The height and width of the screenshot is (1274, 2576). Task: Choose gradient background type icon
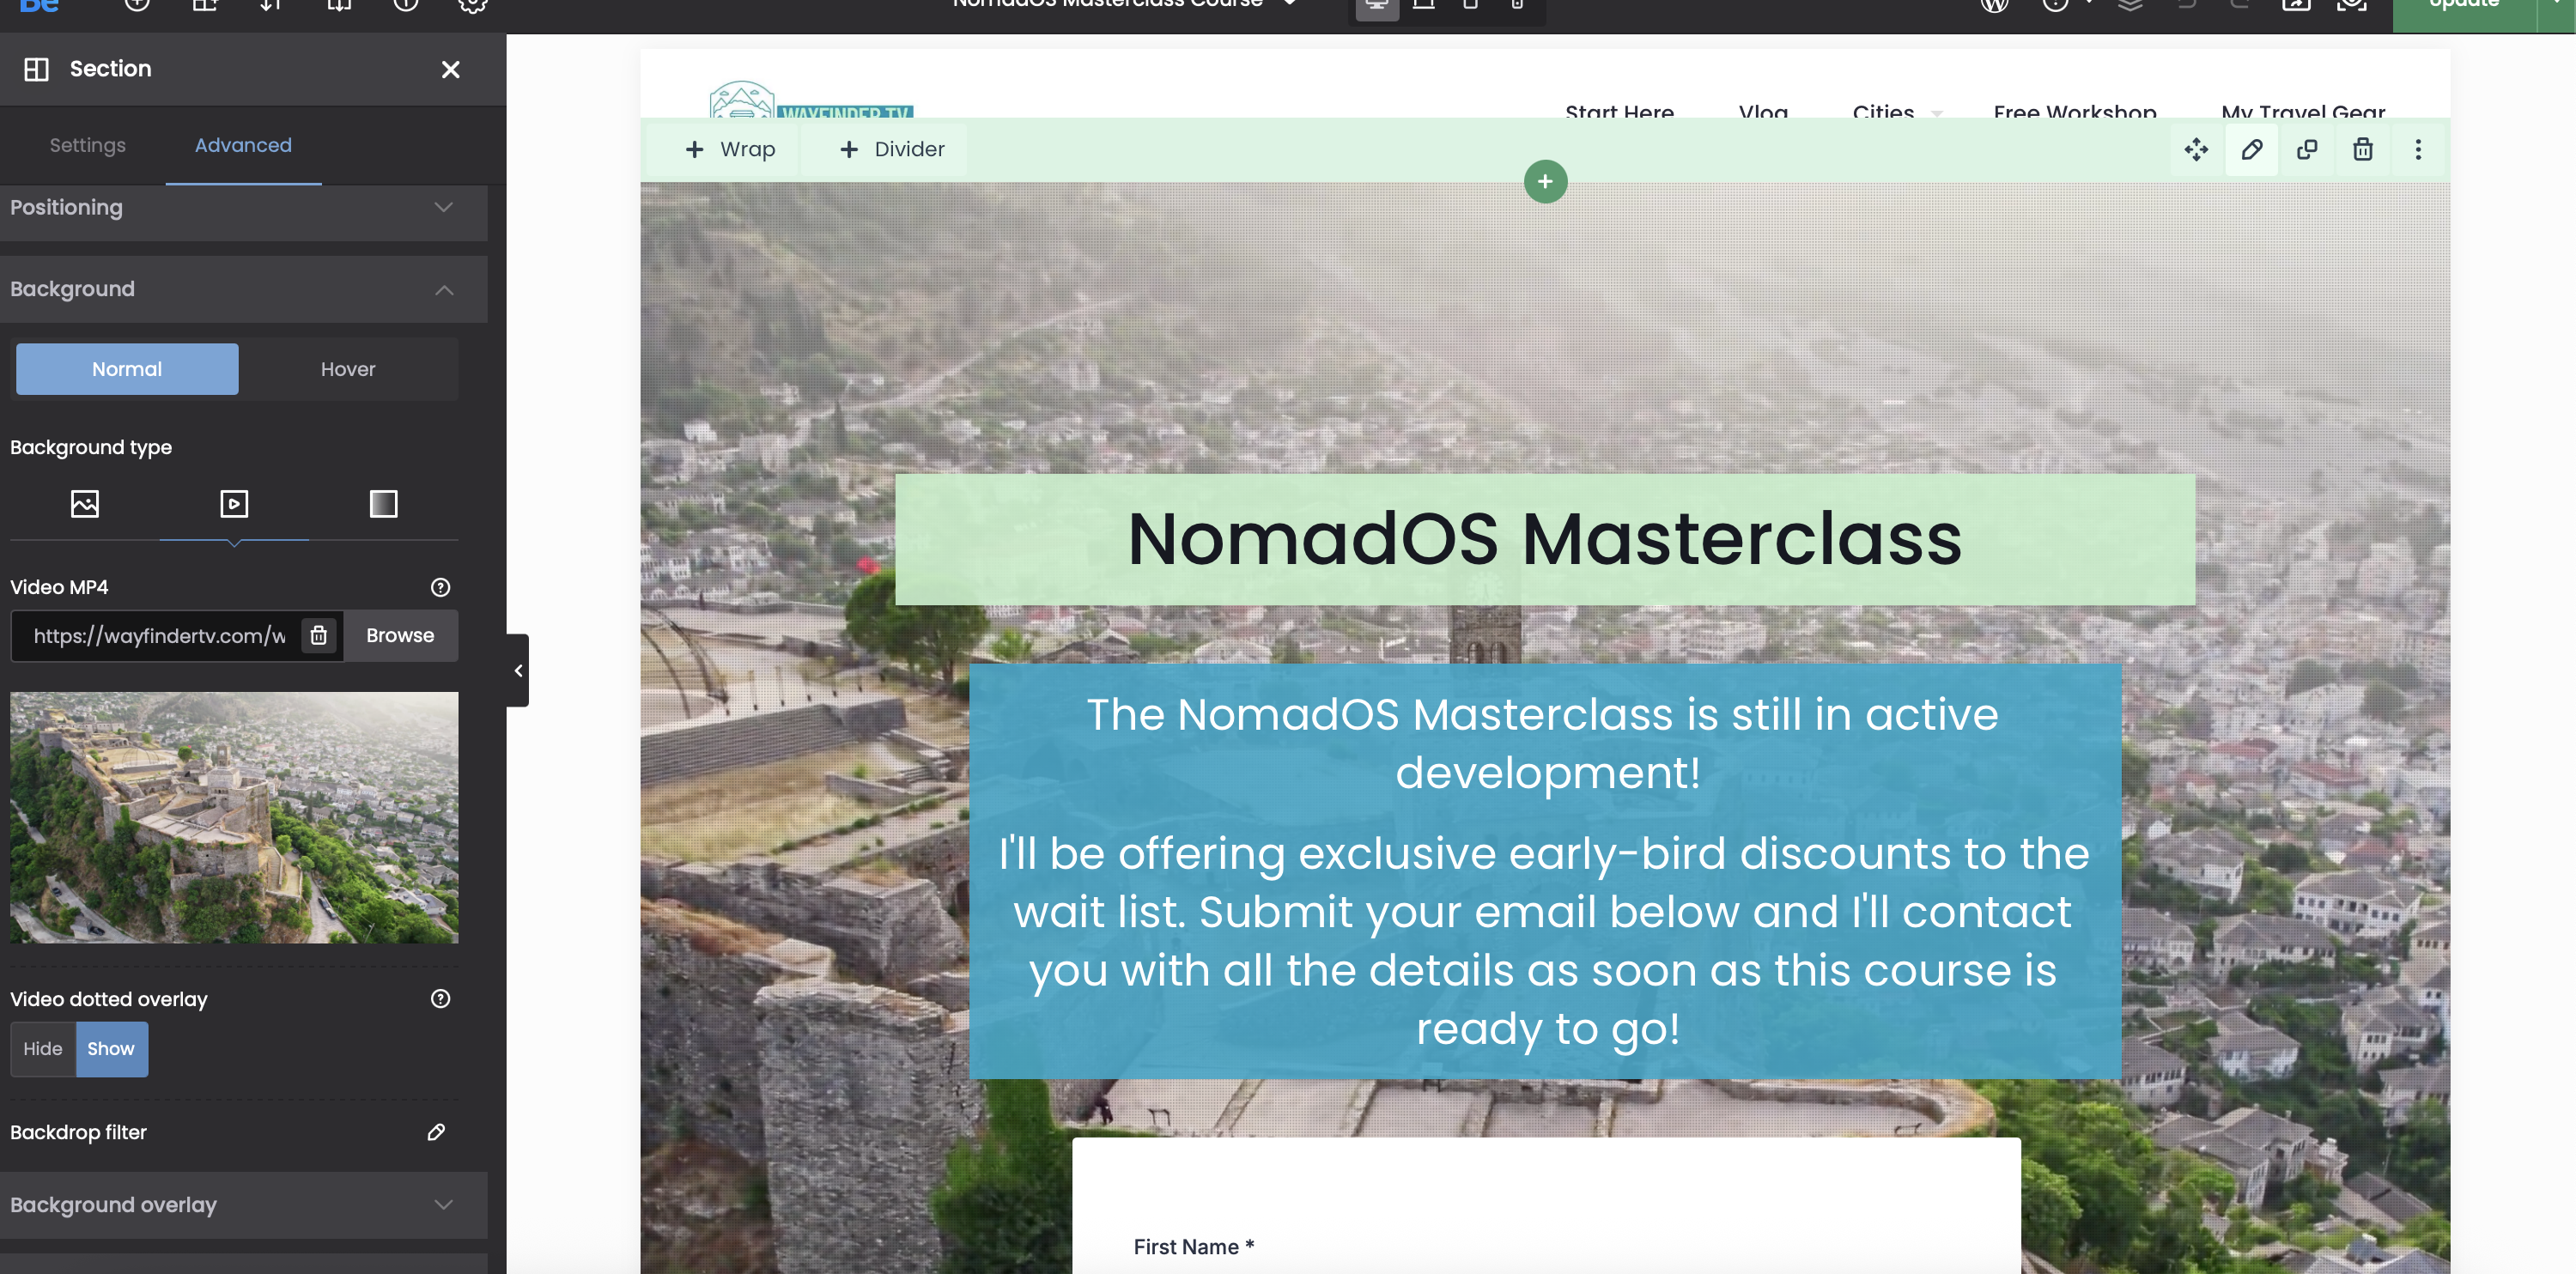pyautogui.click(x=383, y=503)
